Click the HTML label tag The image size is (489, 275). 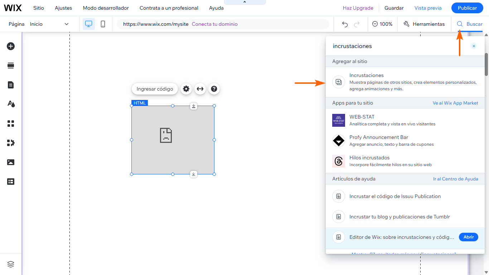(140, 103)
